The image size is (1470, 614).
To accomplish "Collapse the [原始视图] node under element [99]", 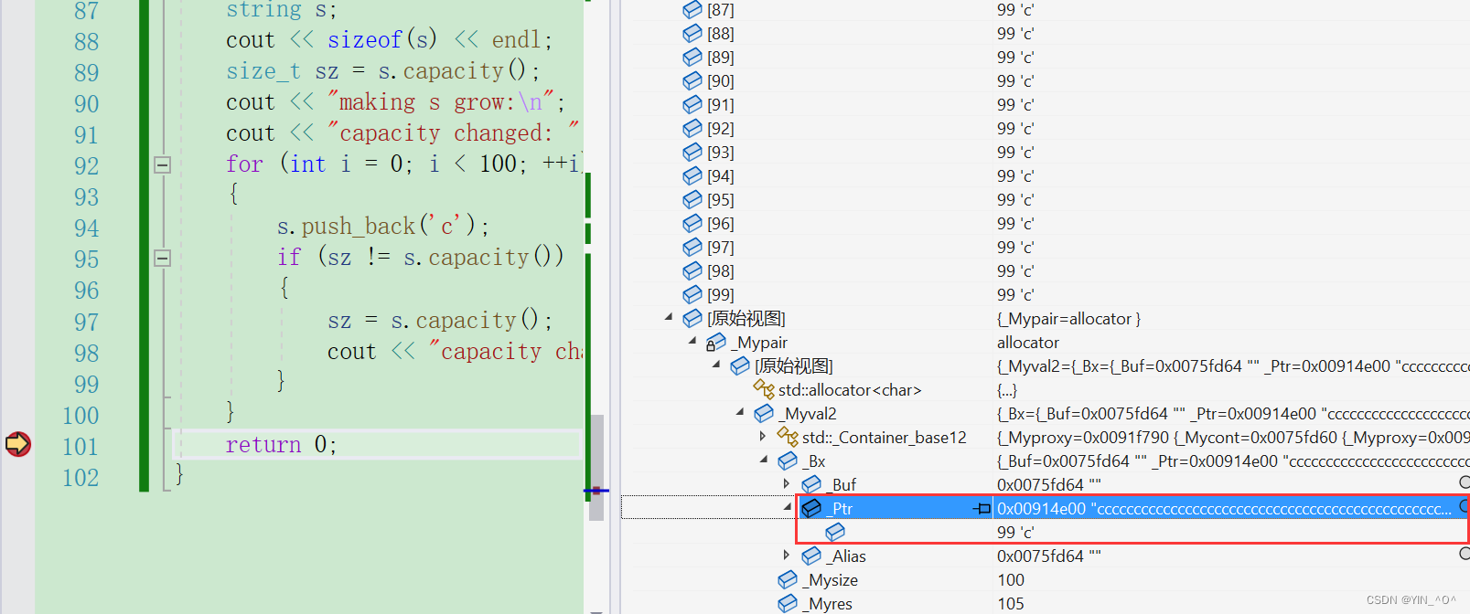I will (x=669, y=317).
